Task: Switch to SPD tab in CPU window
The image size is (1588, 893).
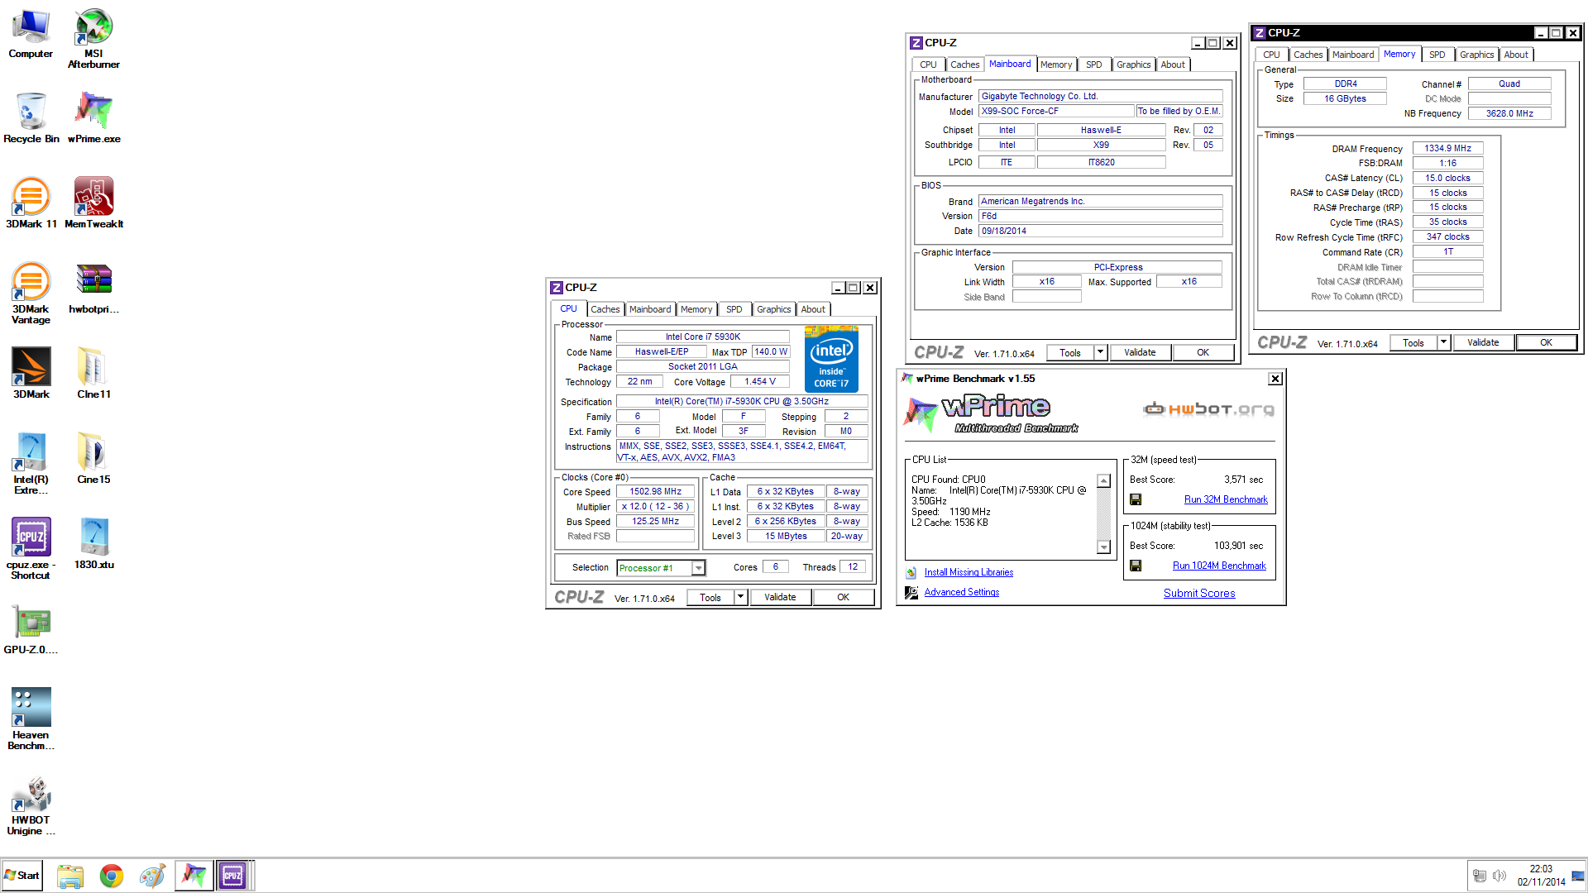Action: [x=734, y=309]
